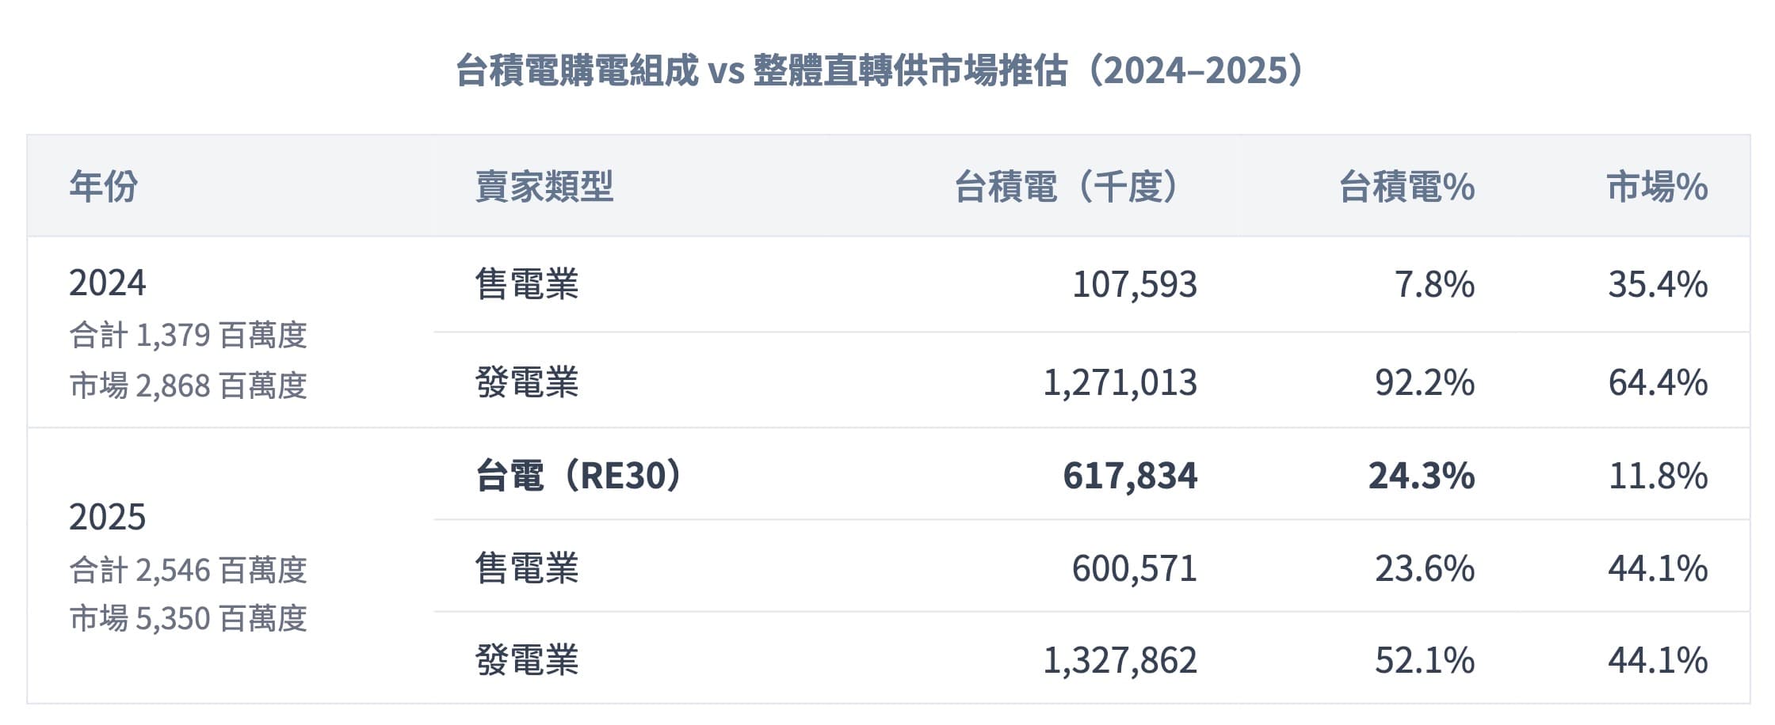This screenshot has width=1775, height=725.
Task: Select the 7.8% cell
Action: [1434, 284]
